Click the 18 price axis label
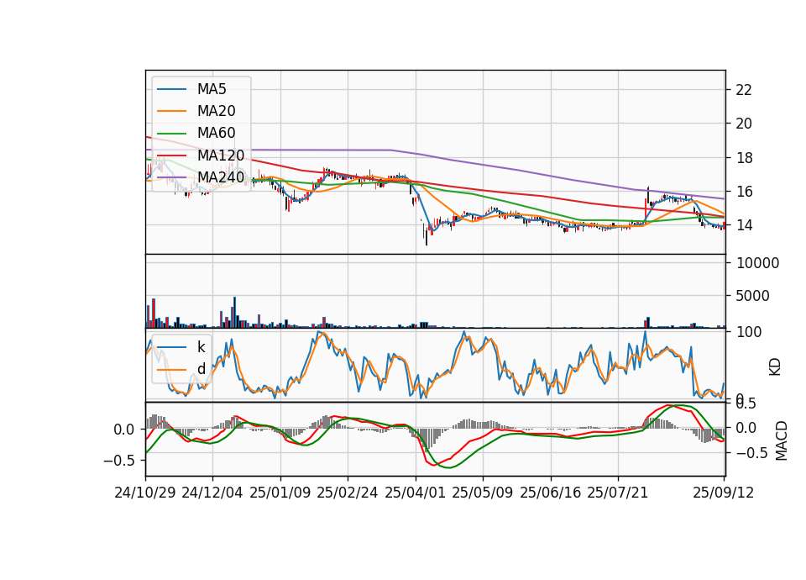Image resolution: width=806 pixels, height=580 pixels. (744, 158)
